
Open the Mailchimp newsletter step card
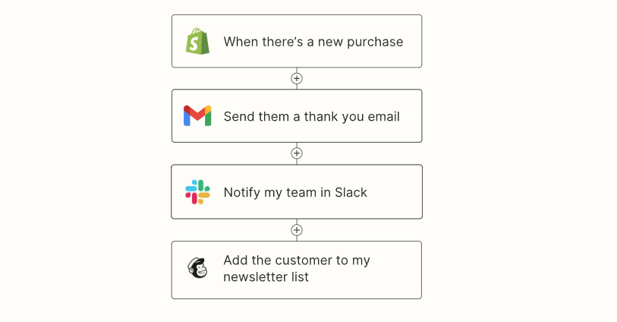pos(297,270)
